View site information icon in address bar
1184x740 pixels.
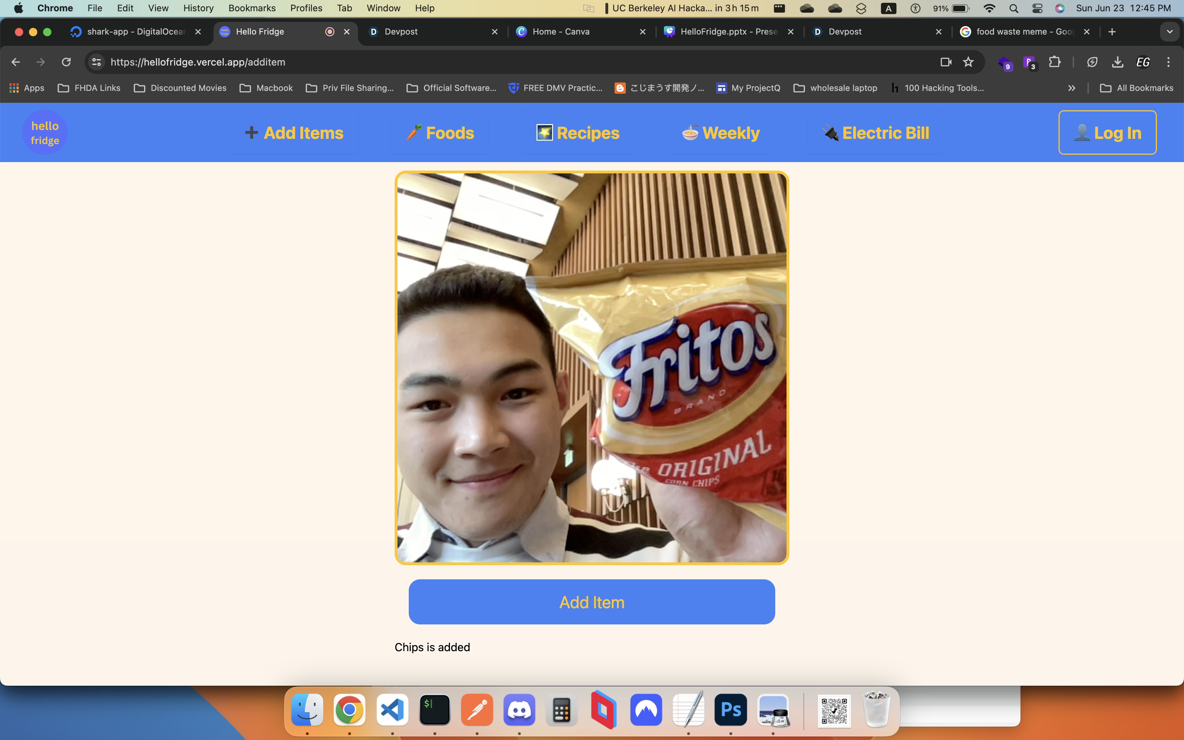pos(97,62)
